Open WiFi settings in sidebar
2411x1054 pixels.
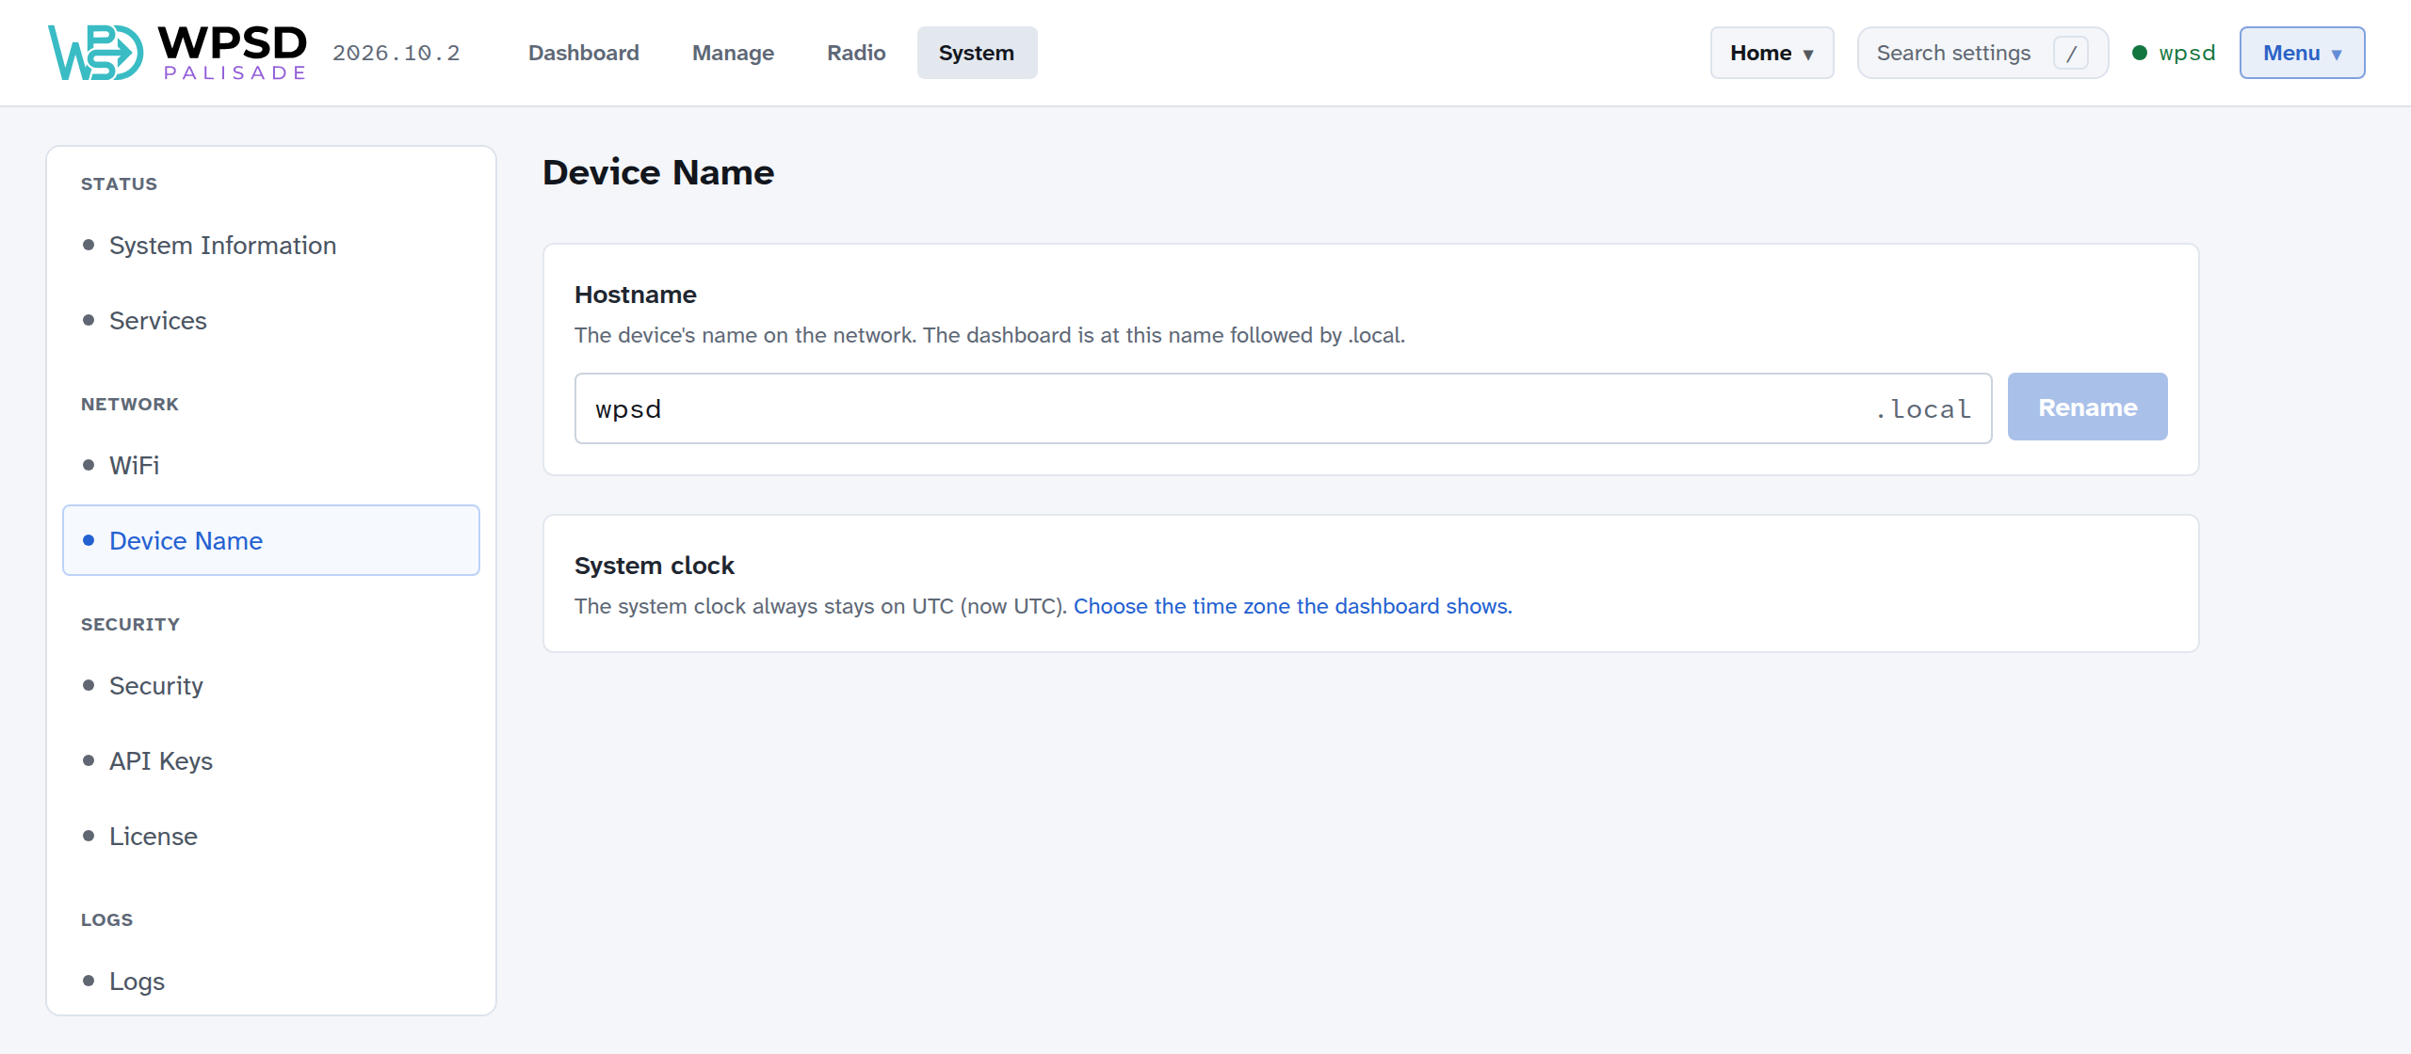[x=271, y=466]
